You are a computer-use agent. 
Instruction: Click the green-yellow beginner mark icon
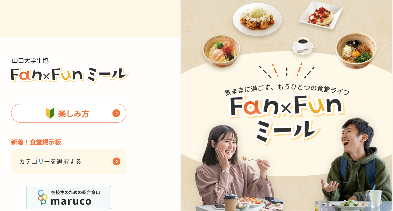[x=50, y=113]
